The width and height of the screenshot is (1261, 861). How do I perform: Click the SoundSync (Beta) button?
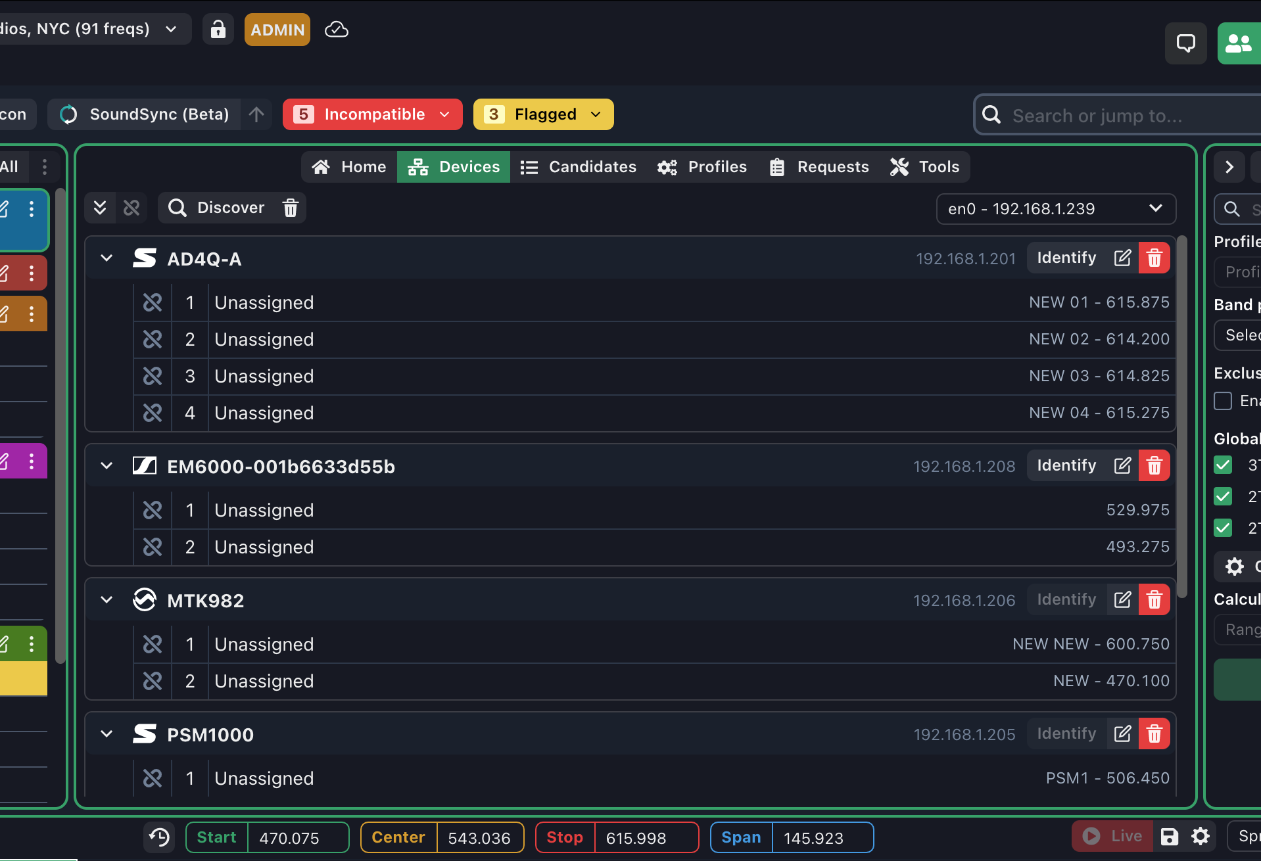145,114
